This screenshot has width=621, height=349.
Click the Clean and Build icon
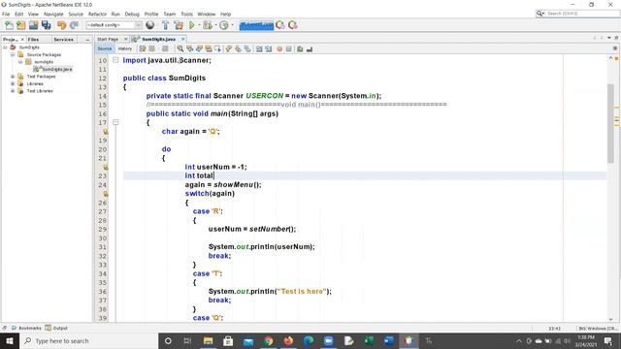pyautogui.click(x=179, y=25)
